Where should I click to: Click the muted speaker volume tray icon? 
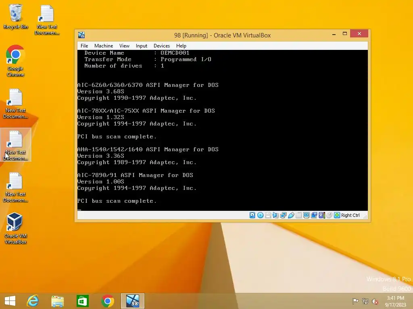[x=375, y=301]
